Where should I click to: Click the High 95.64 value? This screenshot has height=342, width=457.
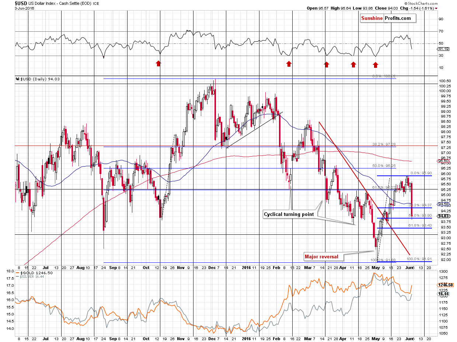click(340, 8)
